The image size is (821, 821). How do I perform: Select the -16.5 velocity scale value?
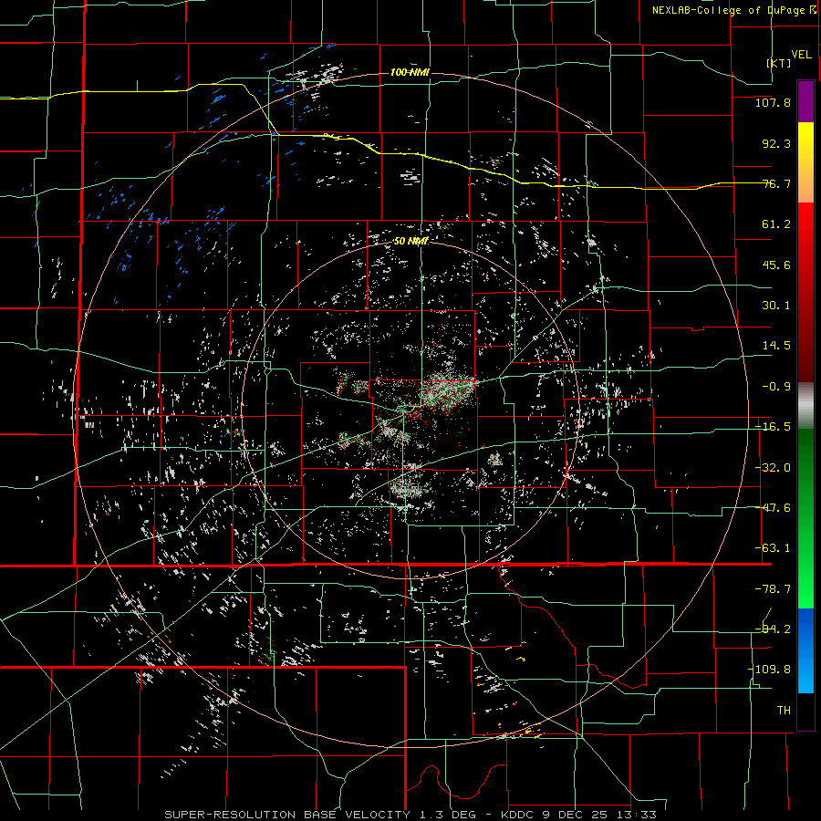click(773, 427)
